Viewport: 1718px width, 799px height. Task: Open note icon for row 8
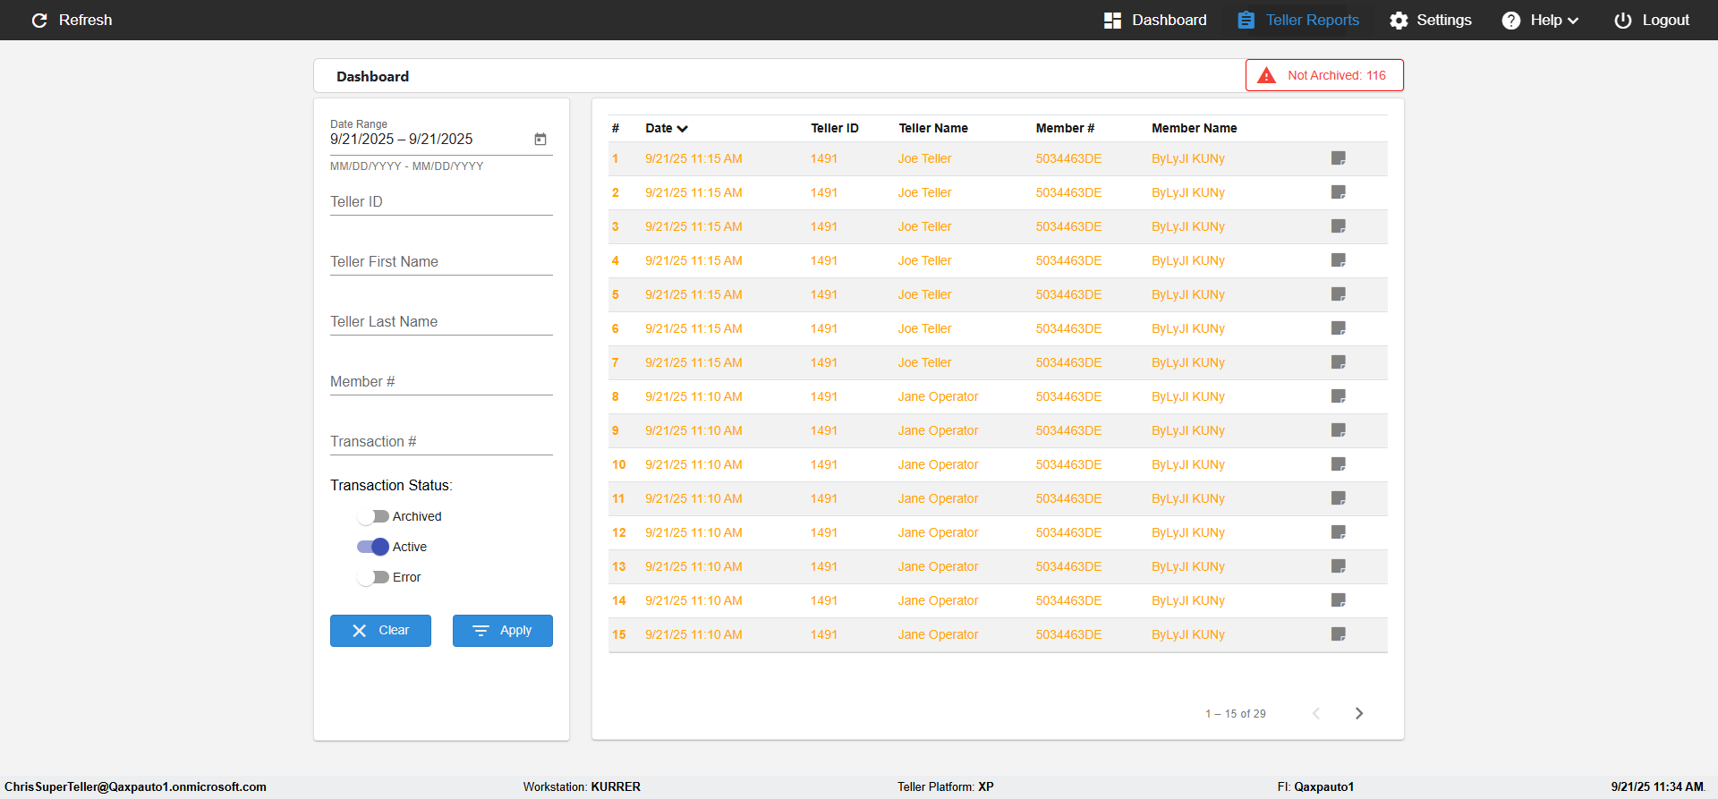pos(1339,396)
